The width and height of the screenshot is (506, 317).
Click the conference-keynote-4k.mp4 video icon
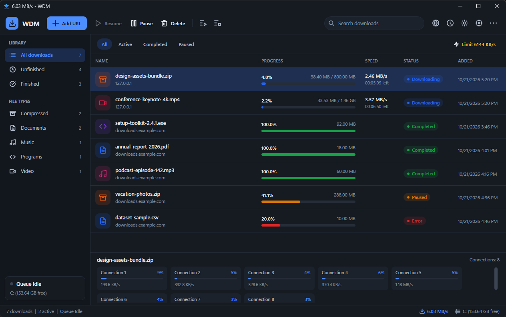tap(103, 103)
